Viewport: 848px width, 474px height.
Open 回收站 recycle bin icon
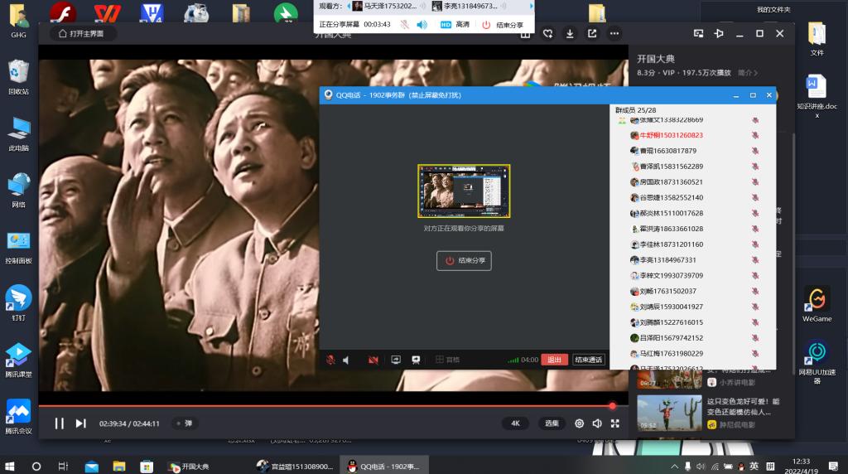pyautogui.click(x=18, y=77)
